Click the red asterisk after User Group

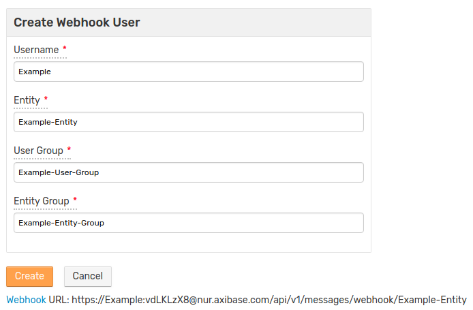click(x=69, y=149)
